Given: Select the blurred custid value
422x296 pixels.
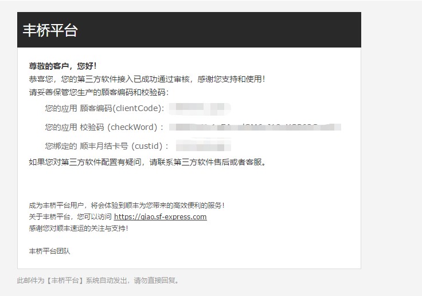Looking at the screenshot, I should [x=203, y=145].
